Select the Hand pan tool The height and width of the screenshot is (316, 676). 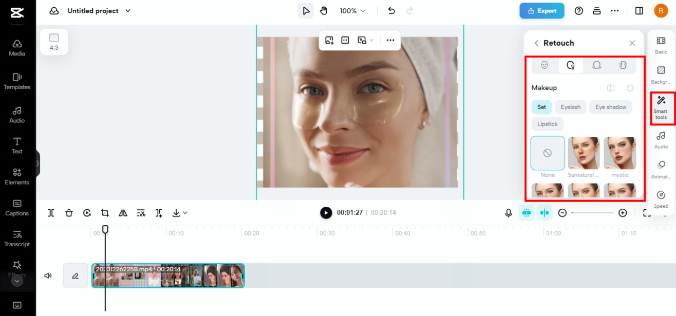pyautogui.click(x=324, y=11)
